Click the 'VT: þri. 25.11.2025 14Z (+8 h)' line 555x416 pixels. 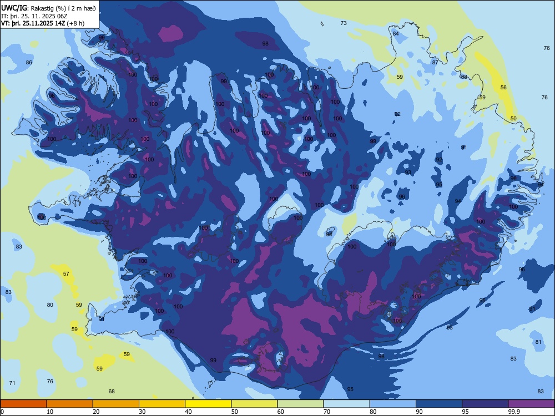tap(43, 23)
